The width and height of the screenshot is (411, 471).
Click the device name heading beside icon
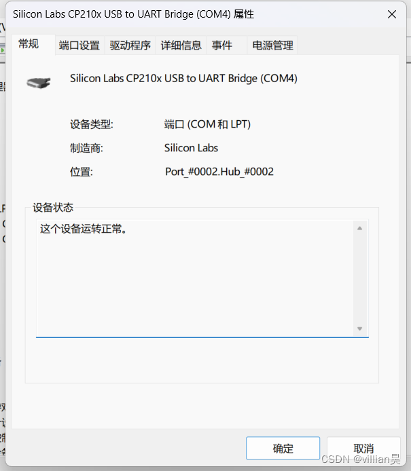(x=183, y=79)
